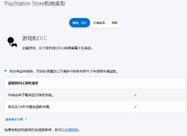Click the game controller lightbulb icon

12,42
